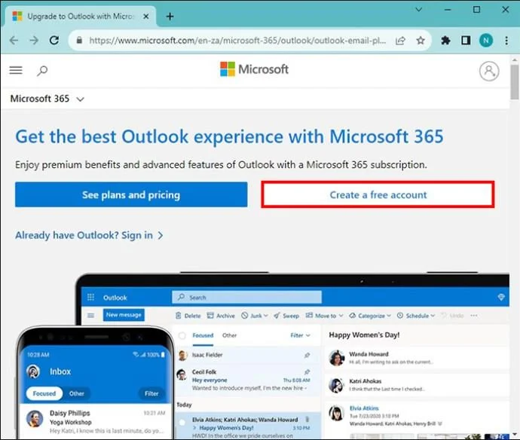The image size is (520, 440).
Task: Go forward in browser history
Action: coord(34,41)
